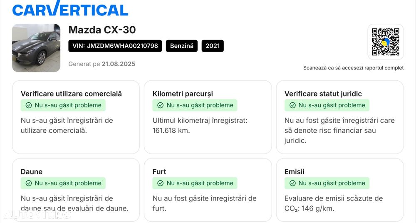Click check icon under Kilometri parcurși
416x223 pixels.
[x=161, y=105]
